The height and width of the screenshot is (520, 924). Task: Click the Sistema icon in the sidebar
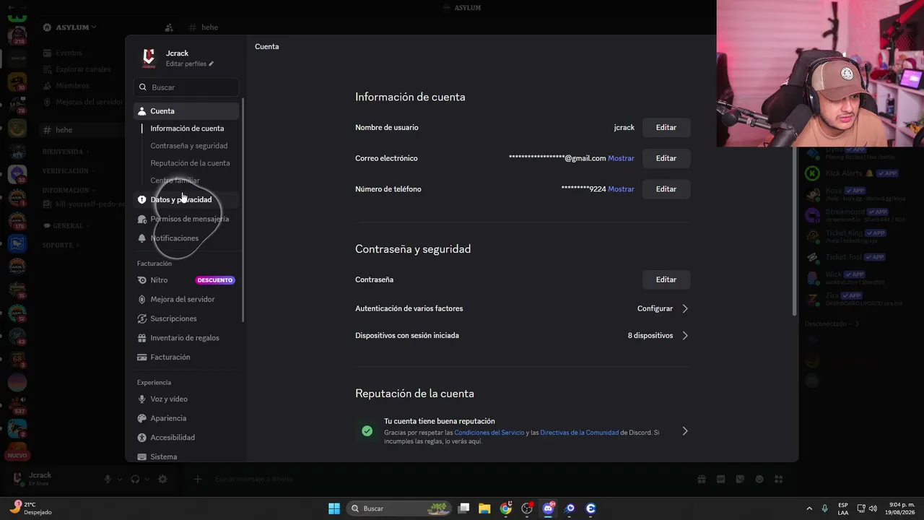click(x=142, y=457)
